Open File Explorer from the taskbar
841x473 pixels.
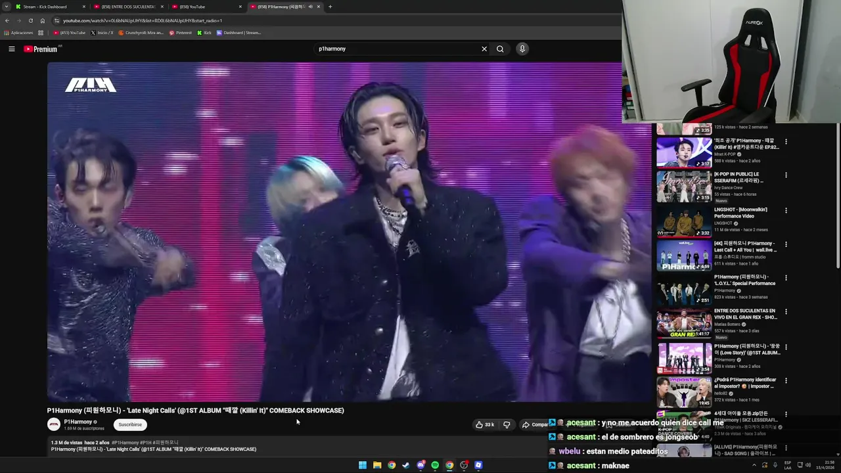coord(377,465)
